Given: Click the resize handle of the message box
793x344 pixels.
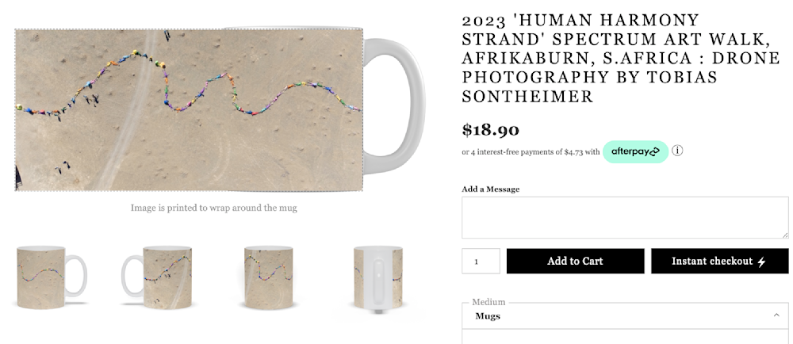Looking at the screenshot, I should tap(785, 235).
